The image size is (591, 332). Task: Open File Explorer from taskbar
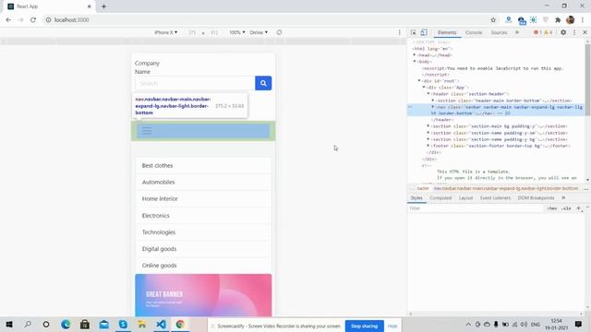coord(141,324)
